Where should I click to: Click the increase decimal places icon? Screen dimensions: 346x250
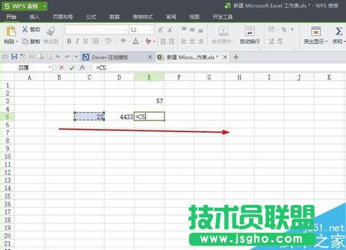(x=271, y=42)
